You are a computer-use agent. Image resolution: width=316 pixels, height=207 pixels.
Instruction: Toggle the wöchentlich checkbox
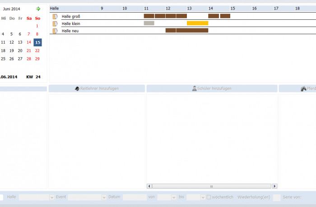tap(209, 197)
